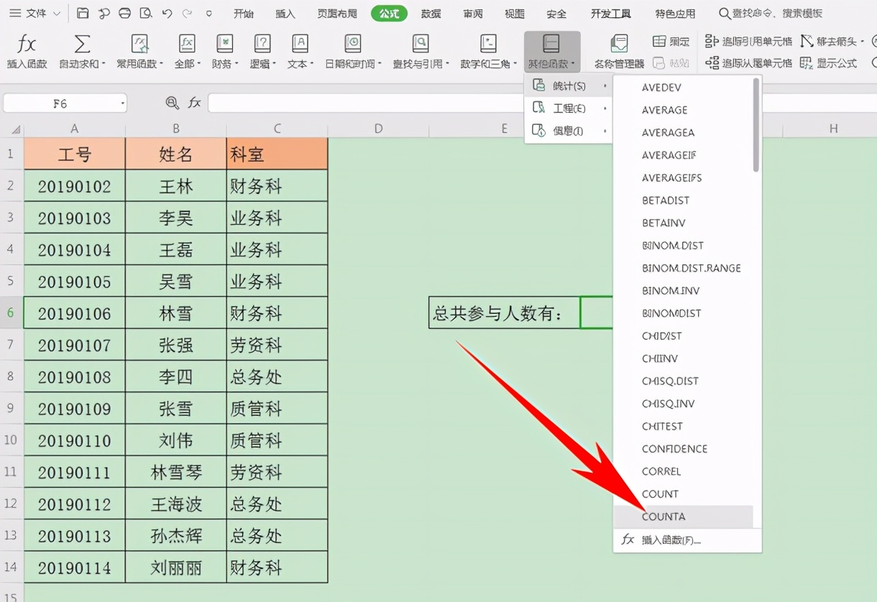Select column B header
Viewport: 877px width, 602px height.
point(176,129)
